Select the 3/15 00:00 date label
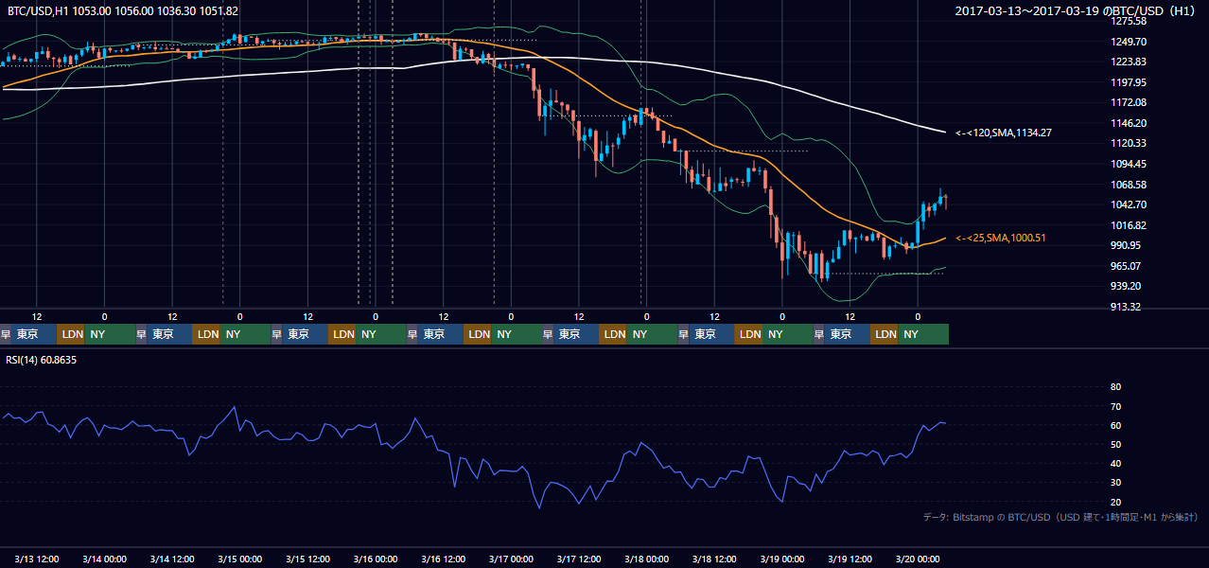1209x568 pixels. tap(239, 559)
